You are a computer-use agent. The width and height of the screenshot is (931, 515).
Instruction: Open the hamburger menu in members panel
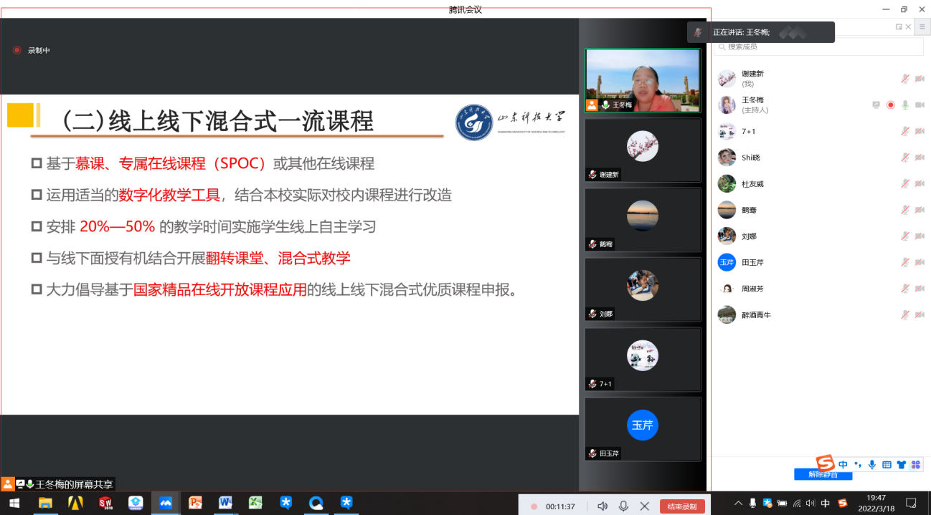coord(922,27)
